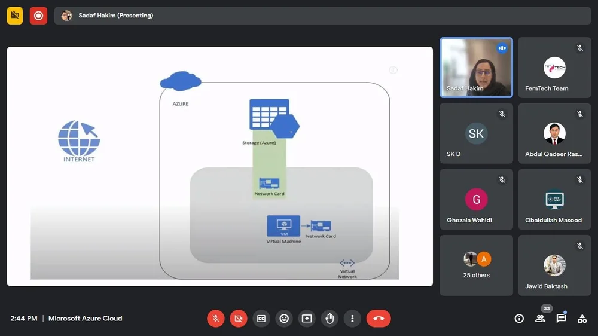
Task: Click the Network Card icon under Storage
Action: click(269, 184)
